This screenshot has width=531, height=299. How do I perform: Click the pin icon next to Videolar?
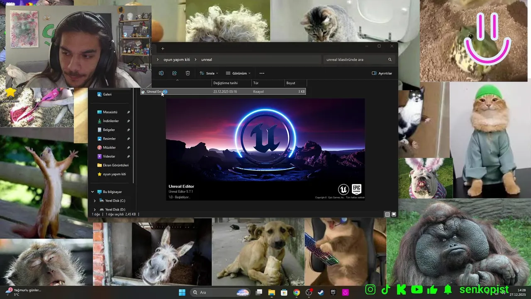click(x=129, y=157)
